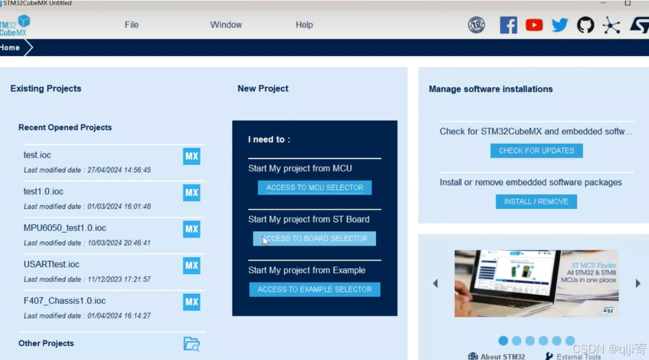The height and width of the screenshot is (360, 649).
Task: Select the second carousel dot
Action: tap(517, 341)
